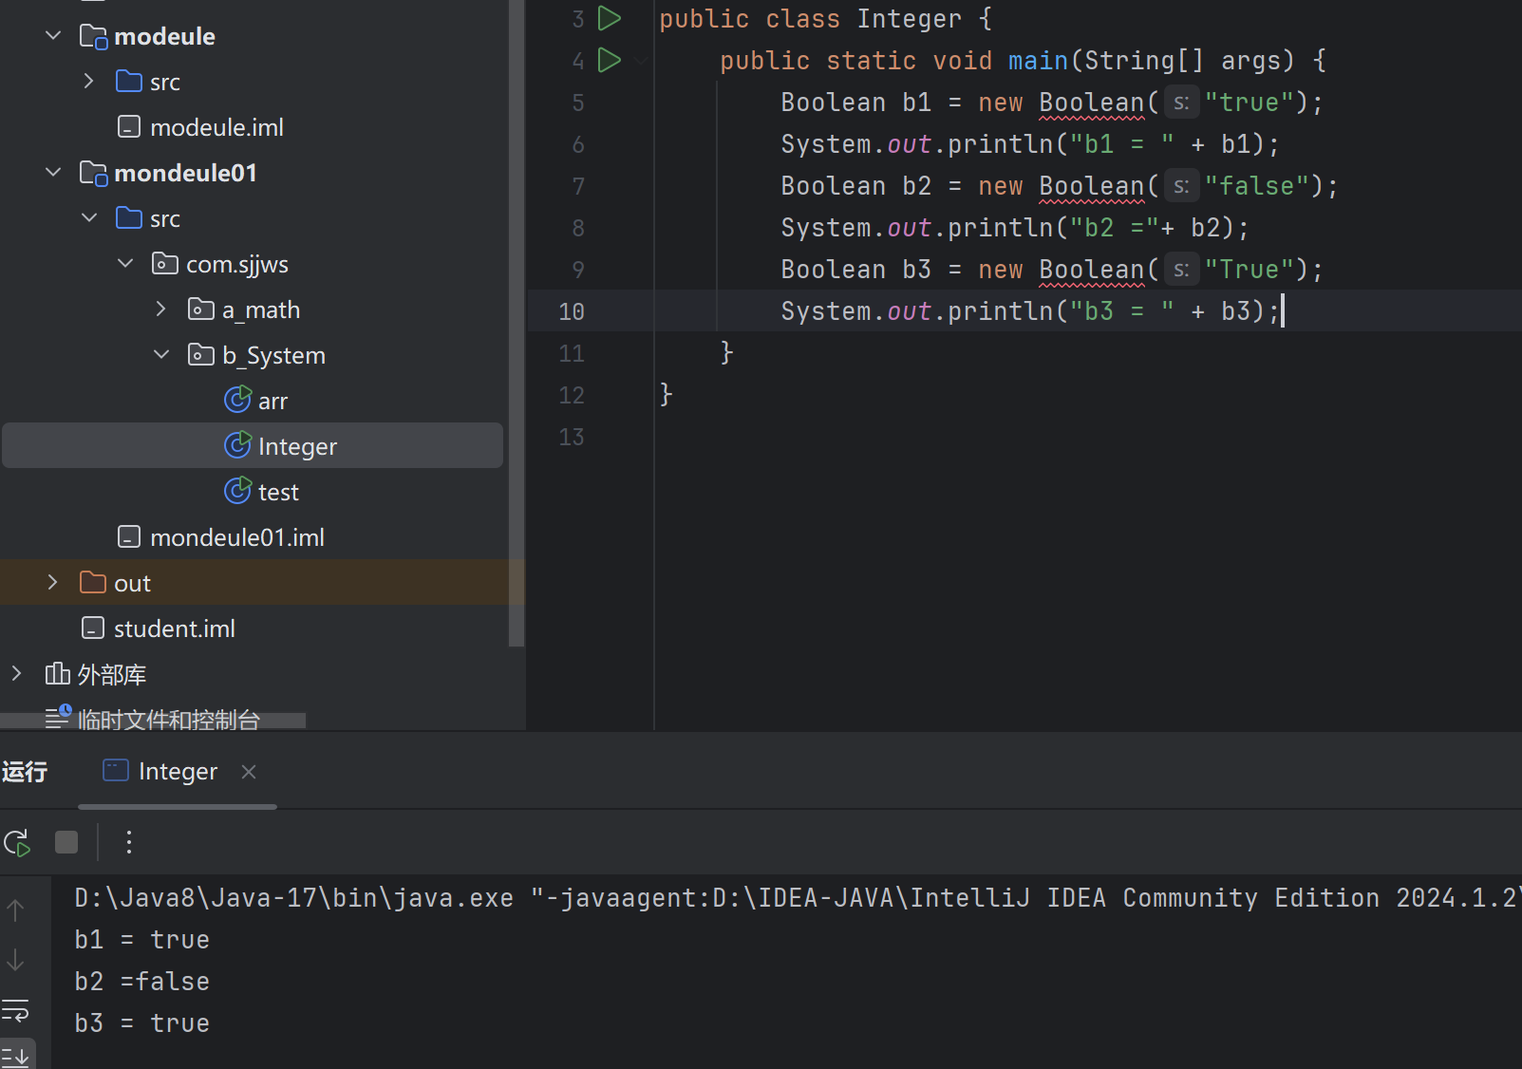Image resolution: width=1522 pixels, height=1069 pixels.
Task: Rerun the Integer program
Action: pyautogui.click(x=17, y=842)
